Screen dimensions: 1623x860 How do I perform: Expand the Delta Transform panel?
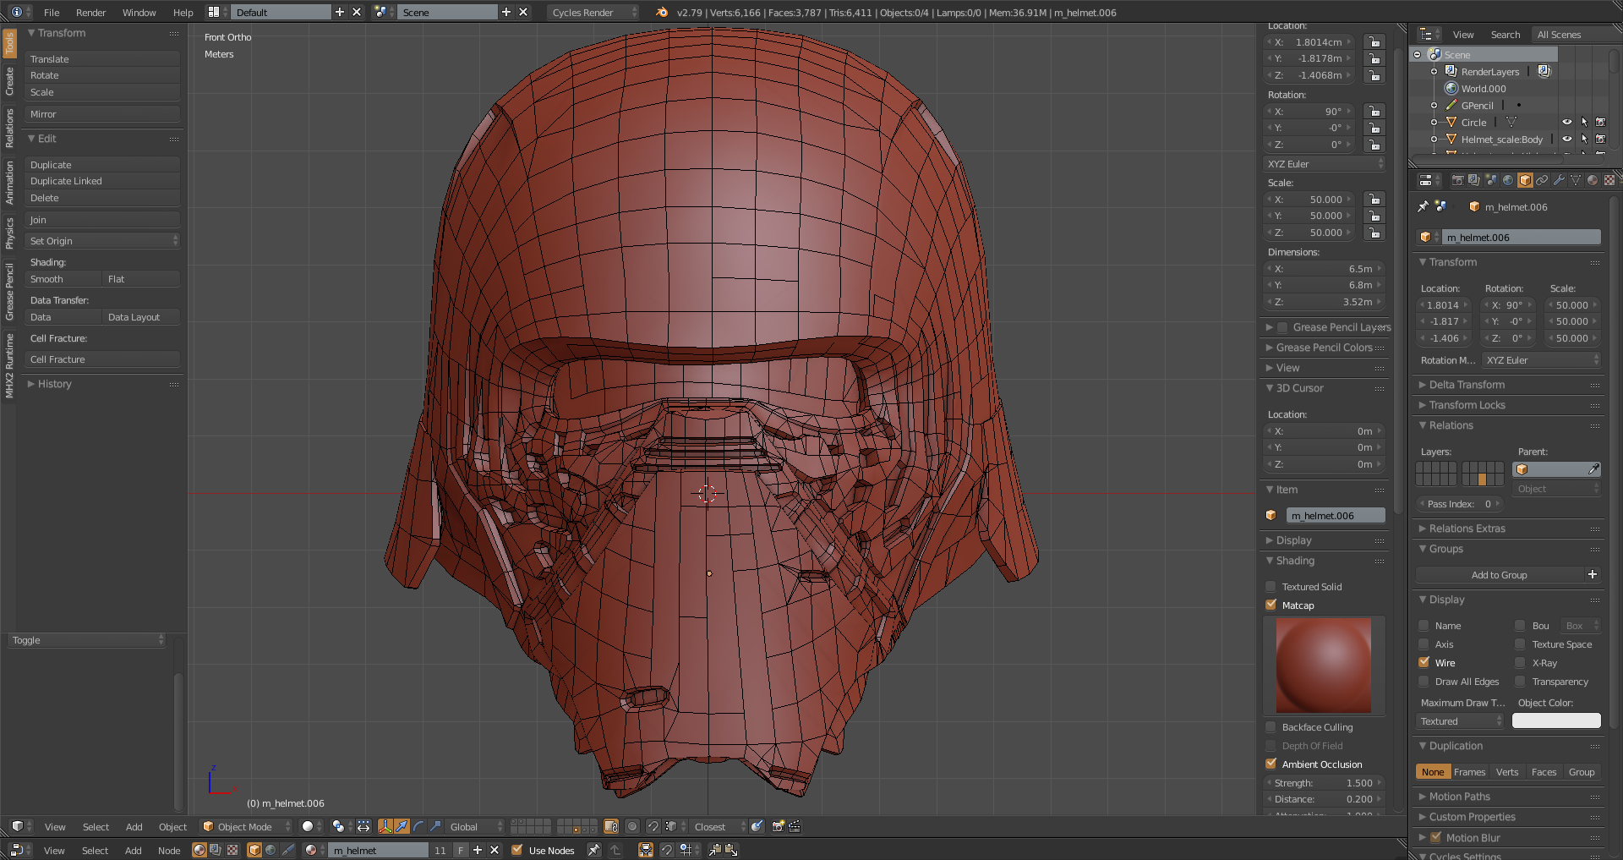click(1466, 385)
